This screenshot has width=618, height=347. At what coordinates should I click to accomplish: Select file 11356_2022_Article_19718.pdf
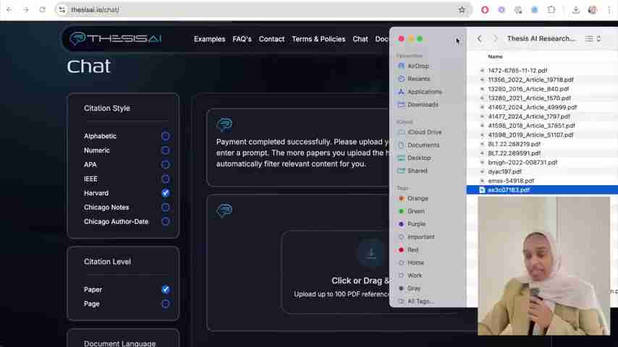[x=530, y=80]
